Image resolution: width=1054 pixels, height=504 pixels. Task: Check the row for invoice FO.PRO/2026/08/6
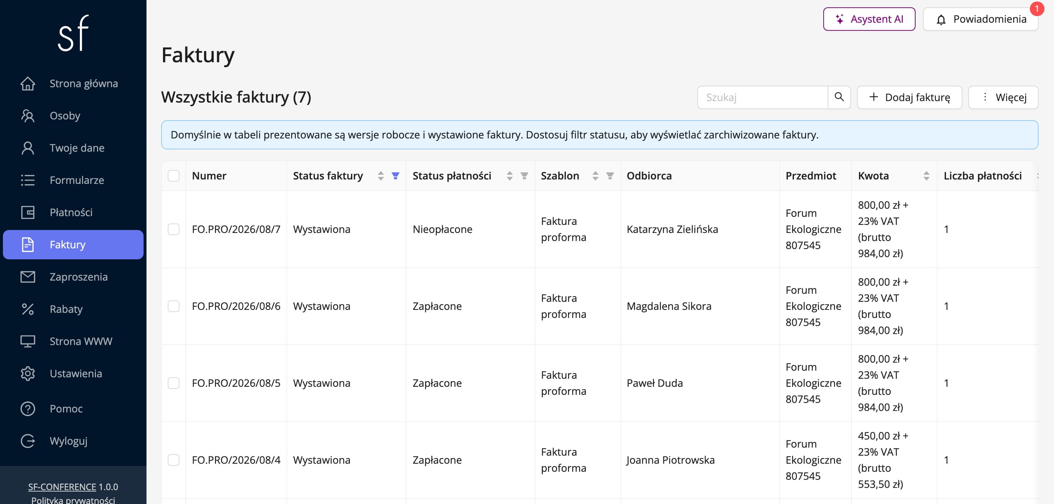pyautogui.click(x=174, y=306)
